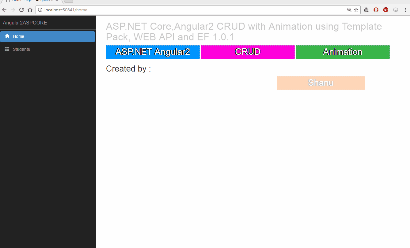This screenshot has width=410, height=248.
Task: Go back using the browser back arrow
Action: tap(4, 10)
